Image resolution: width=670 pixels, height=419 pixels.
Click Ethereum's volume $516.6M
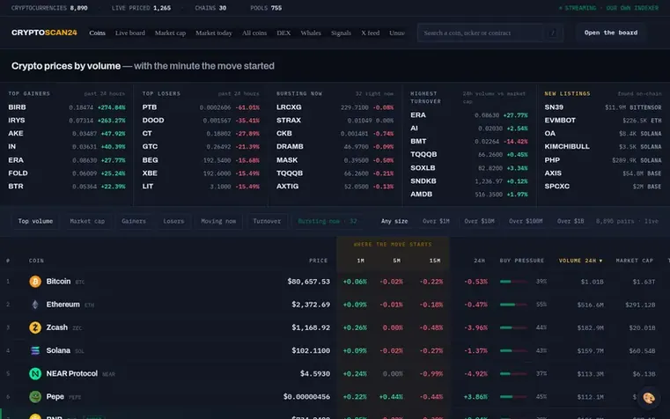[590, 305]
